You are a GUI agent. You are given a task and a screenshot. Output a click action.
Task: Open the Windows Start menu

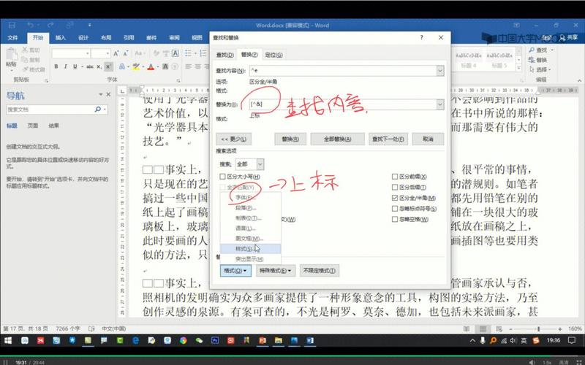click(7, 340)
